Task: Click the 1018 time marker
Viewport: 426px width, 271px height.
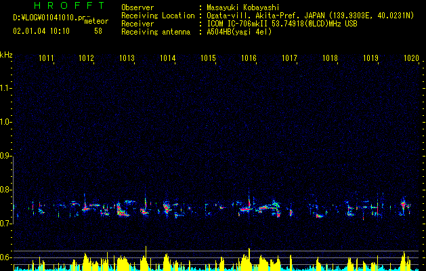Action: point(330,58)
